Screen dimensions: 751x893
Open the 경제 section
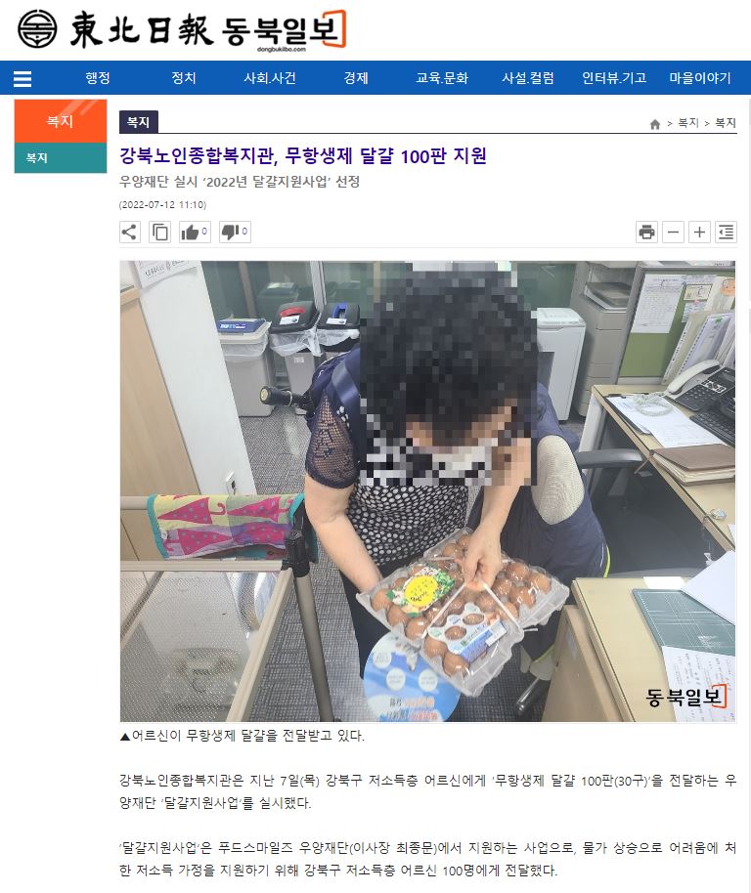tap(356, 78)
